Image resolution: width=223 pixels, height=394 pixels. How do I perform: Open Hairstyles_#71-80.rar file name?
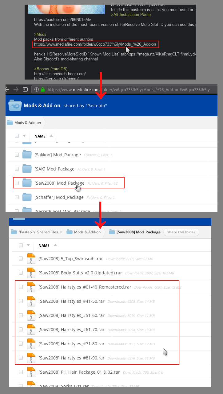click(x=71, y=344)
